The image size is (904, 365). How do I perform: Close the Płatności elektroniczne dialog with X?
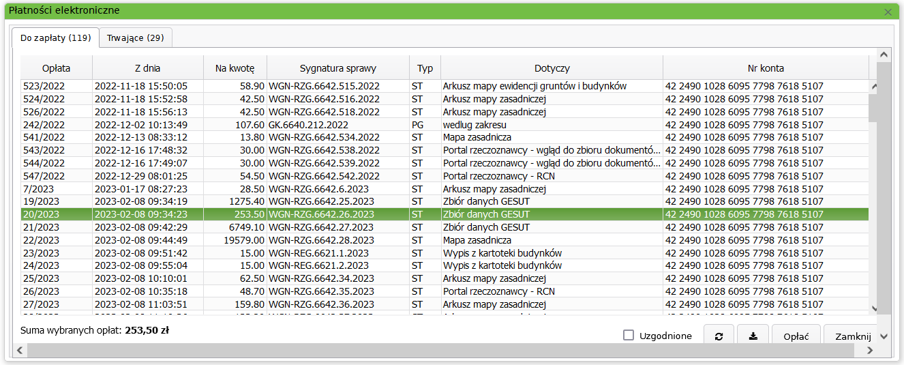coord(888,12)
